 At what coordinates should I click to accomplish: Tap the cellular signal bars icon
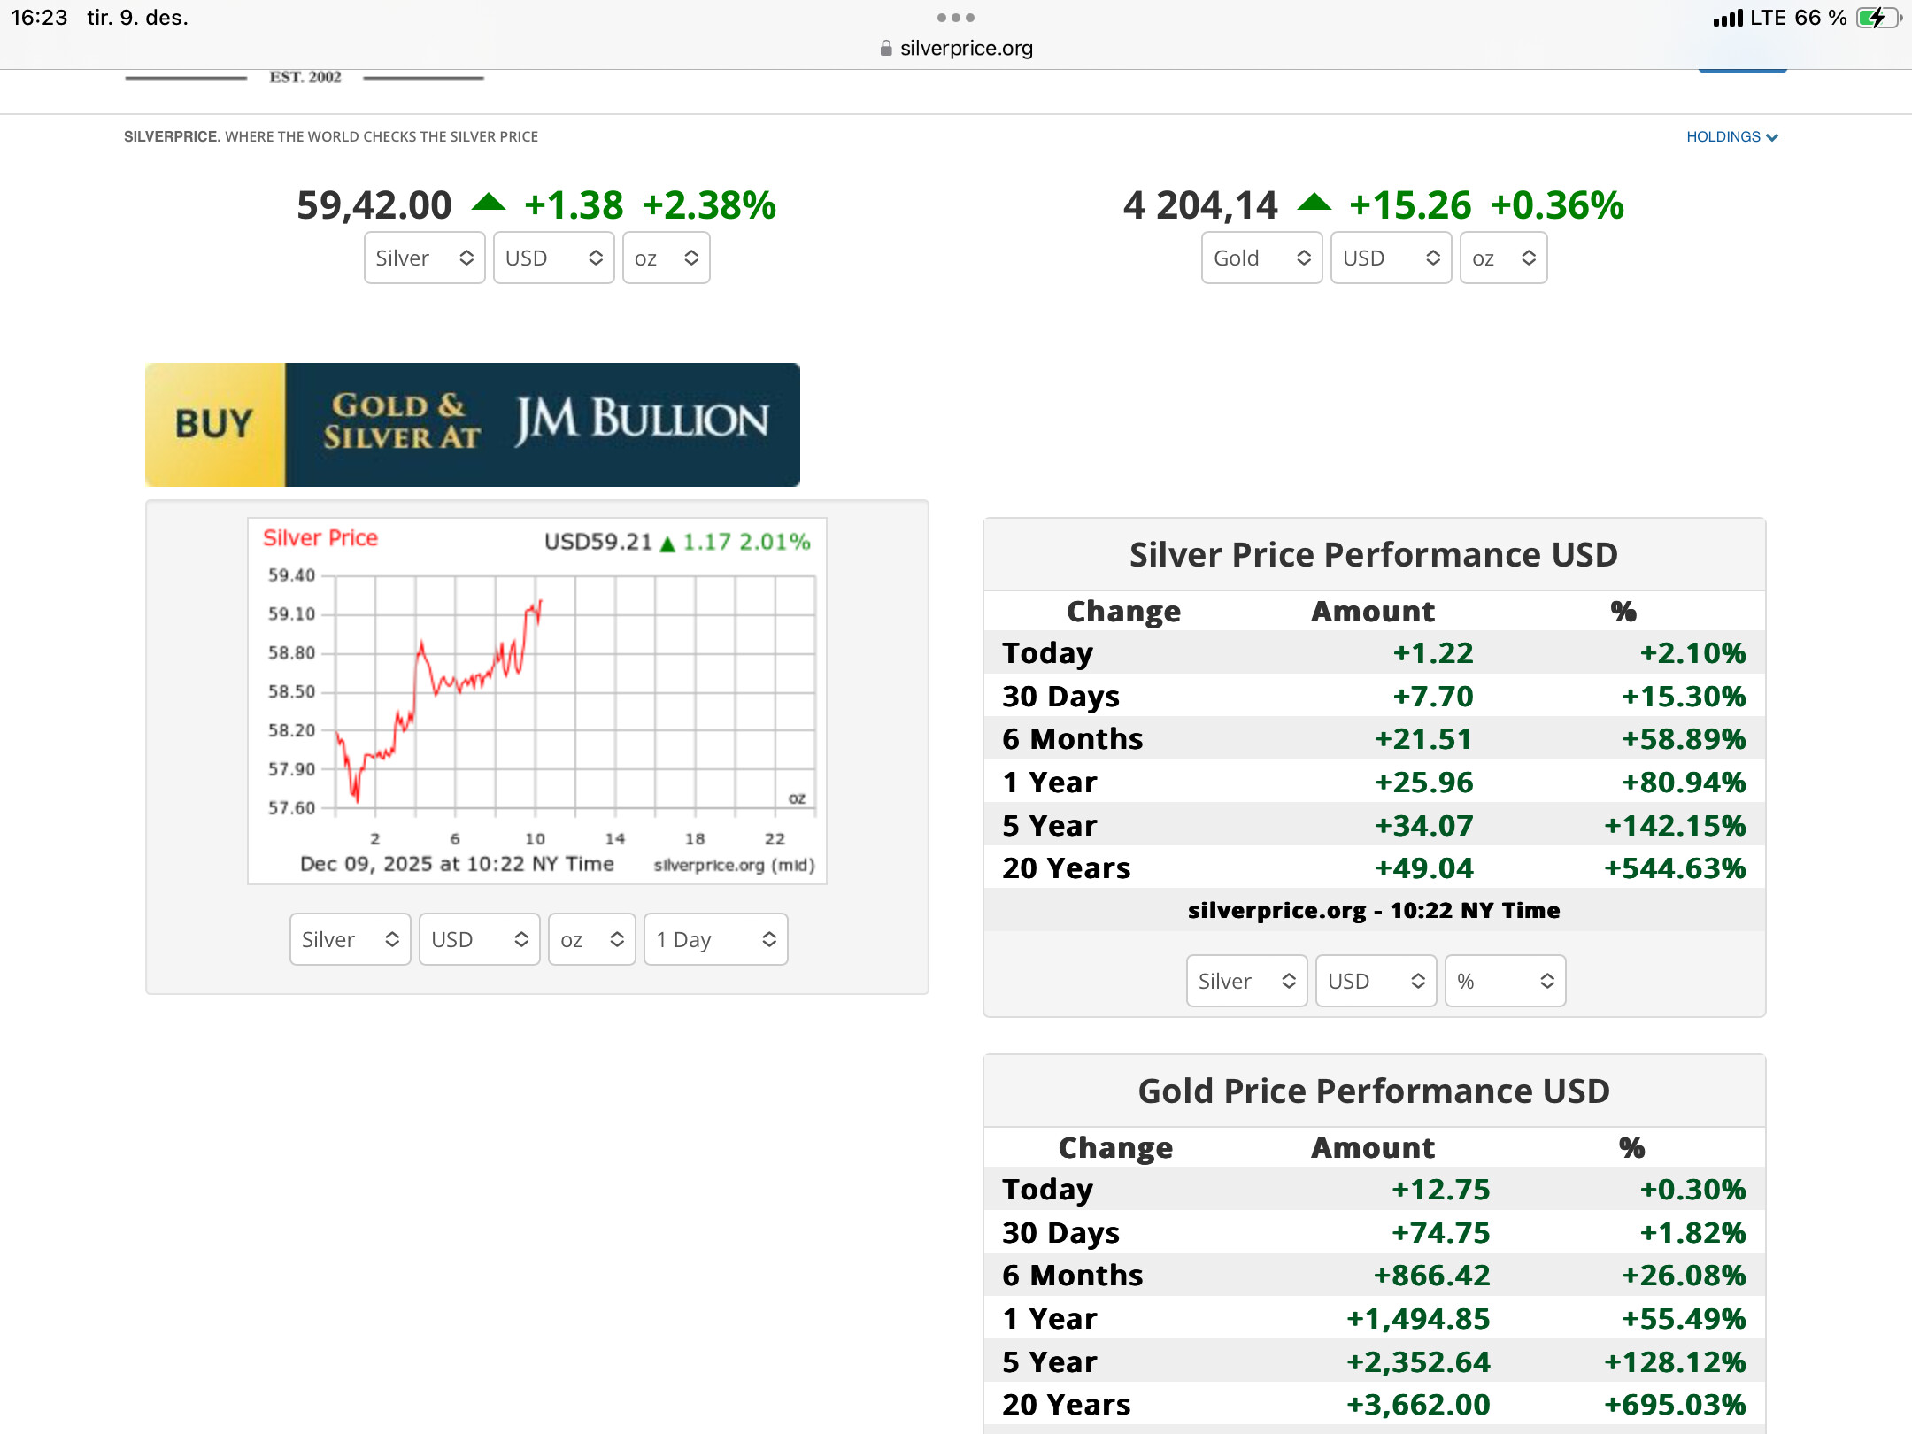pyautogui.click(x=1727, y=18)
